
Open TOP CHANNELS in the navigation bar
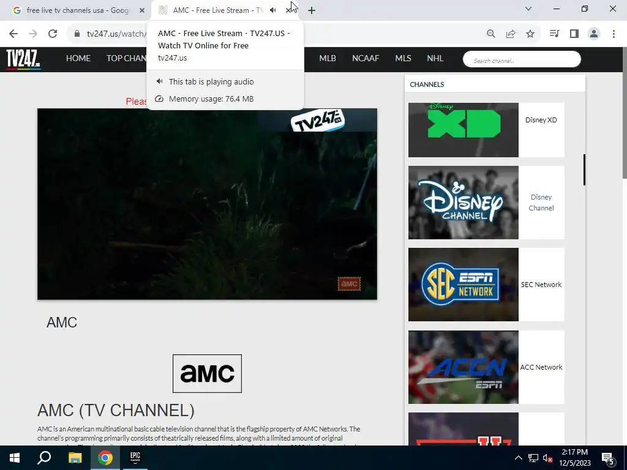126,58
